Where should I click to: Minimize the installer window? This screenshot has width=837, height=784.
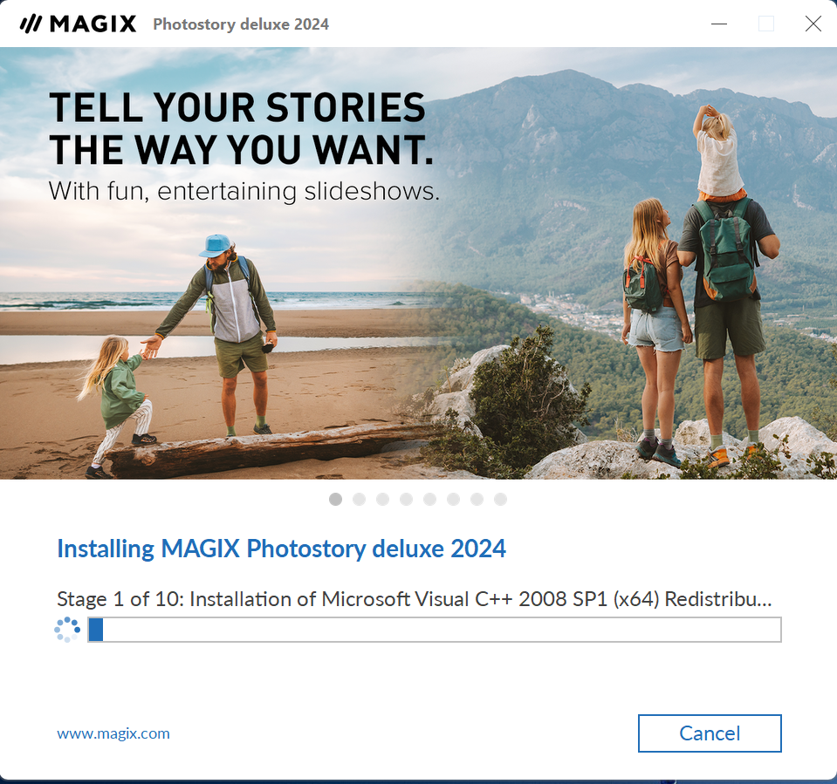tap(719, 24)
